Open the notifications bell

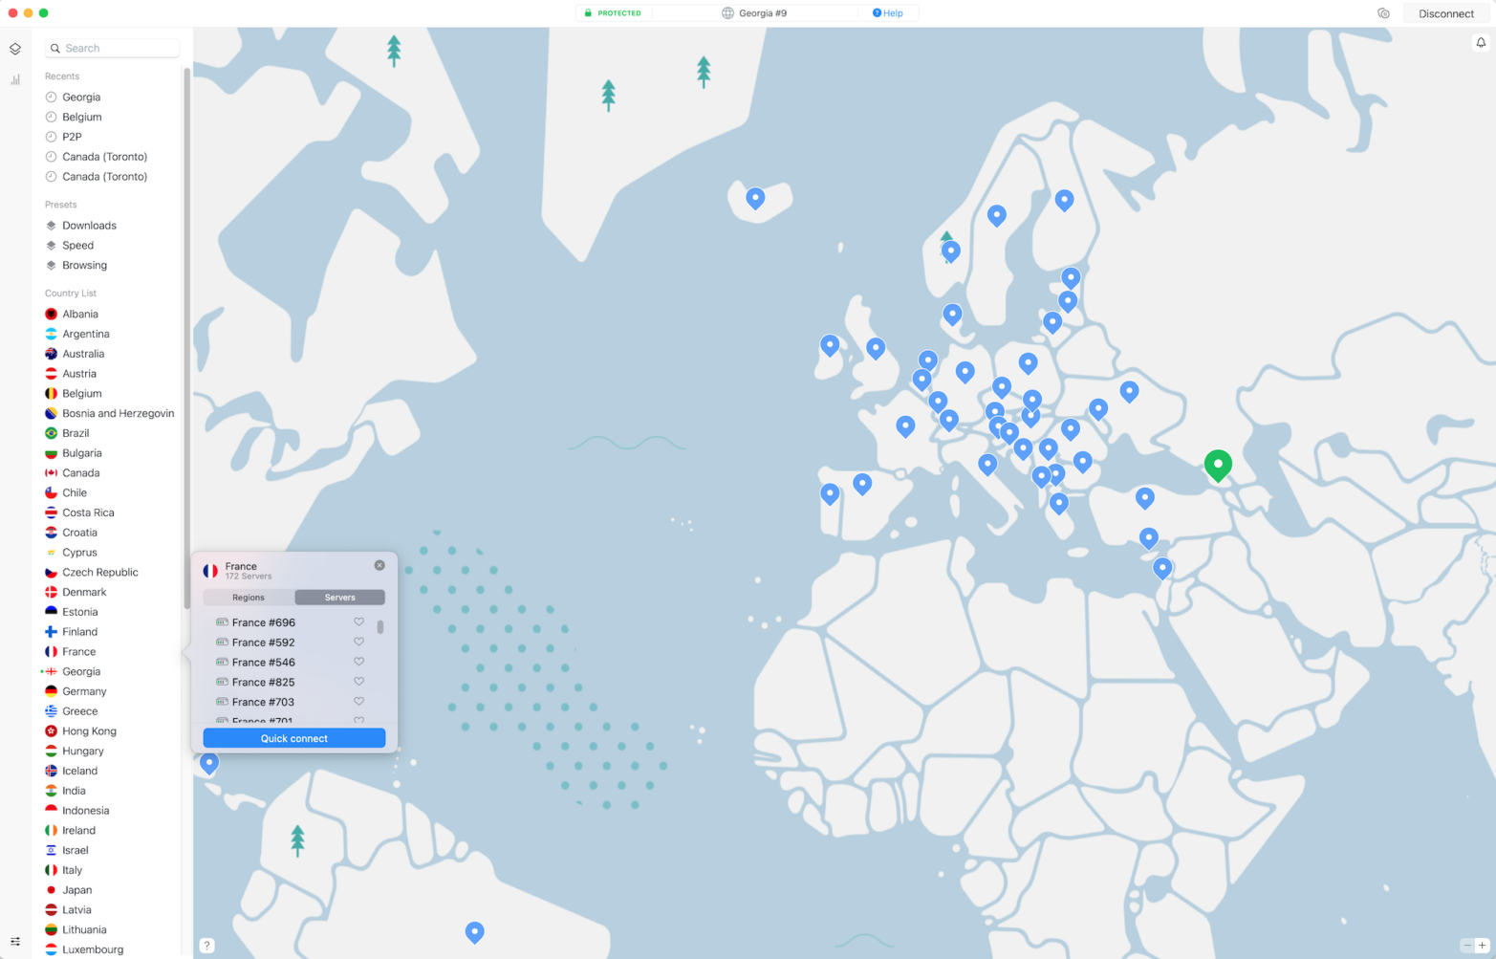tap(1480, 42)
